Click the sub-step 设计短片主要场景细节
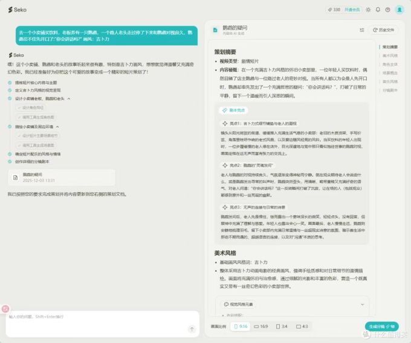411x343 pixels. click(37, 136)
